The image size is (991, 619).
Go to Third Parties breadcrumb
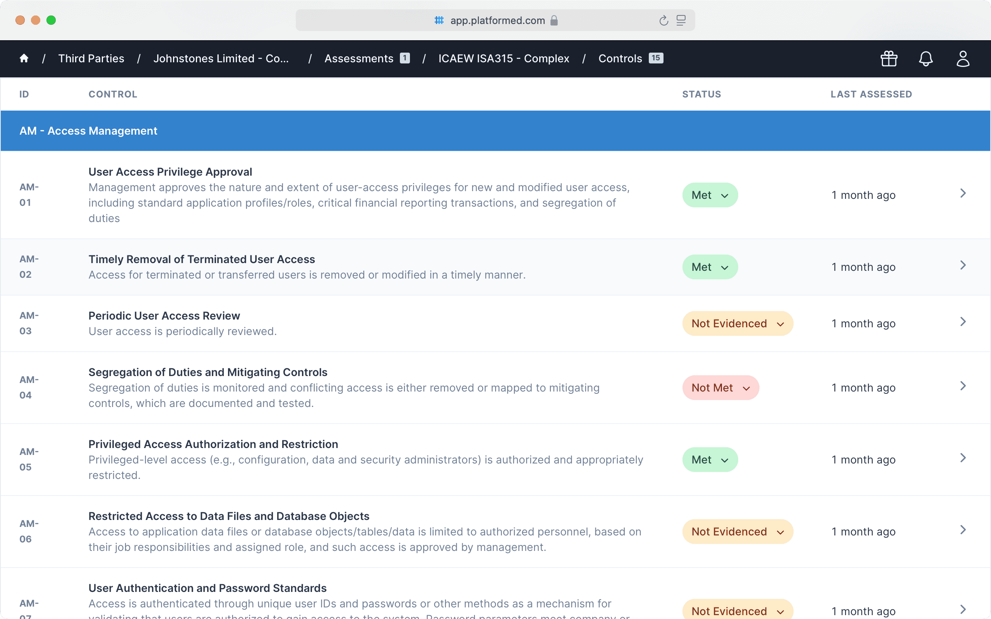point(91,58)
